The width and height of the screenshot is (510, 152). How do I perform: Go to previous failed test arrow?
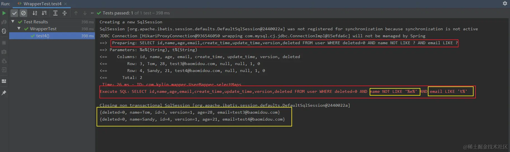76,13
